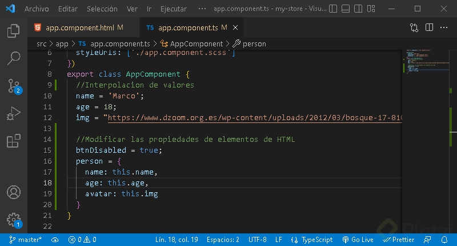Toggle Prettier formatter in status bar
Screen dimensions: 457x246
(x=399, y=240)
